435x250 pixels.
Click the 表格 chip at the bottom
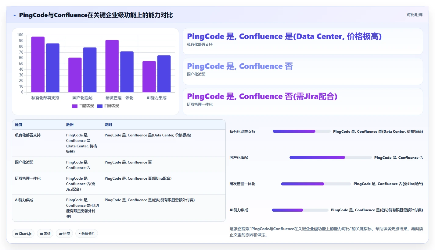(45, 234)
